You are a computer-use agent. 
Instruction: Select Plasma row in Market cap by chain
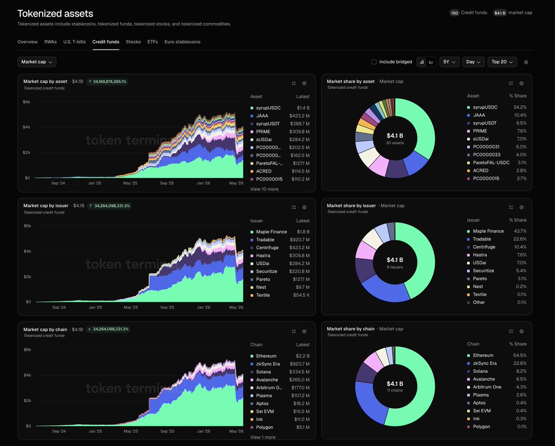pyautogui.click(x=280, y=396)
